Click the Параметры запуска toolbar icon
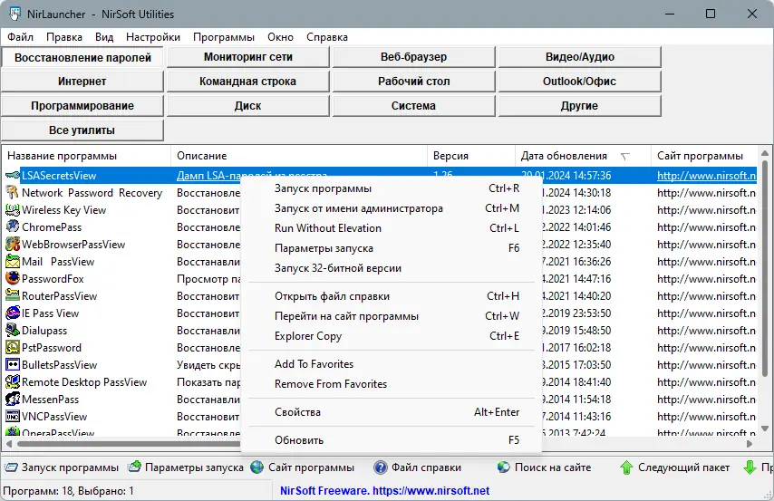Image resolution: width=774 pixels, height=501 pixels. [x=134, y=467]
